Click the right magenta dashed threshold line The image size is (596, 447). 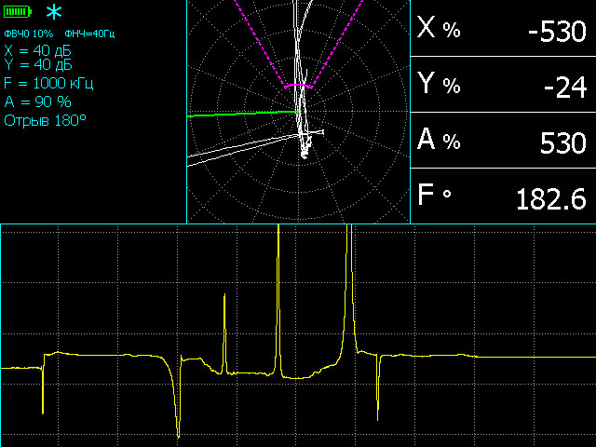[x=337, y=42]
